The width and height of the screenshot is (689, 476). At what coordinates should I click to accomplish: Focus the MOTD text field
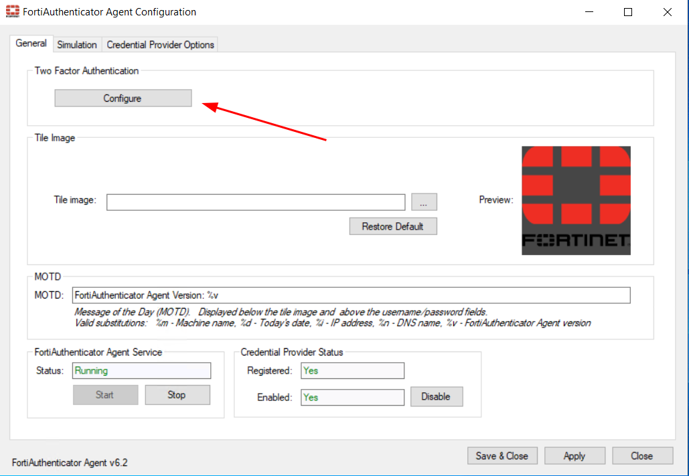pyautogui.click(x=351, y=295)
